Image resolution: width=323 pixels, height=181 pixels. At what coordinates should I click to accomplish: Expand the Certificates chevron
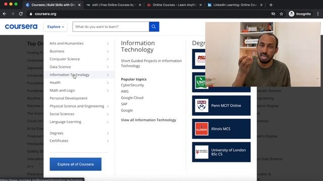pos(107,141)
